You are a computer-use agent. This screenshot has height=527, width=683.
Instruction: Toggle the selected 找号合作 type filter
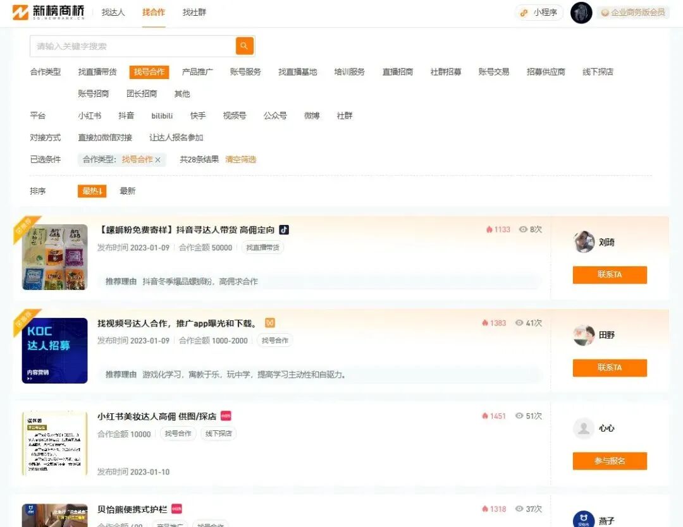(149, 72)
